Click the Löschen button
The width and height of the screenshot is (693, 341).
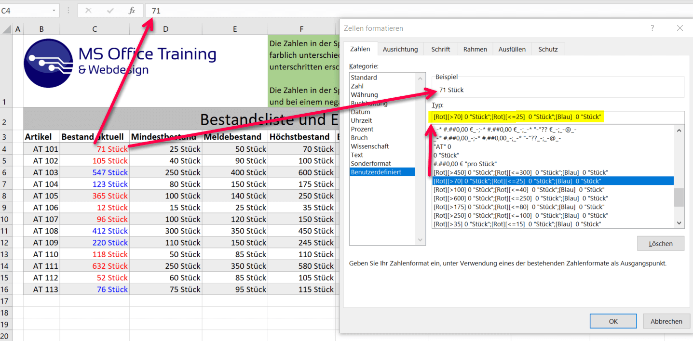(660, 244)
